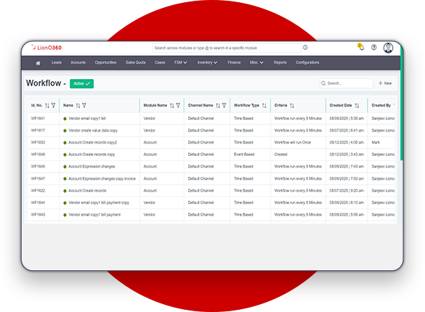
Task: Click Id cell WF1641
Action: click(x=38, y=119)
